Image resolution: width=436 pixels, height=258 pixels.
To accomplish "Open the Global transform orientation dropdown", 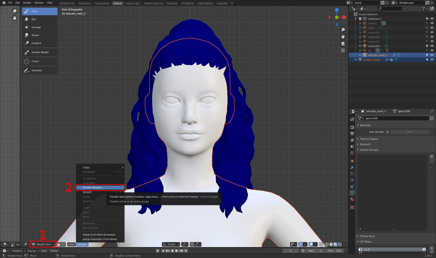I will click(x=171, y=244).
